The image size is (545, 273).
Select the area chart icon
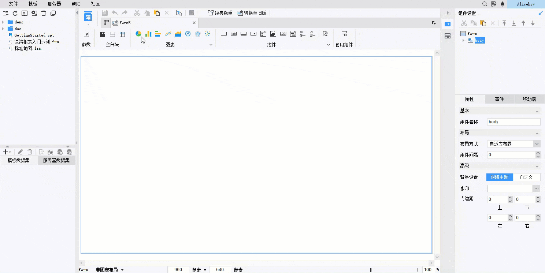click(x=178, y=34)
